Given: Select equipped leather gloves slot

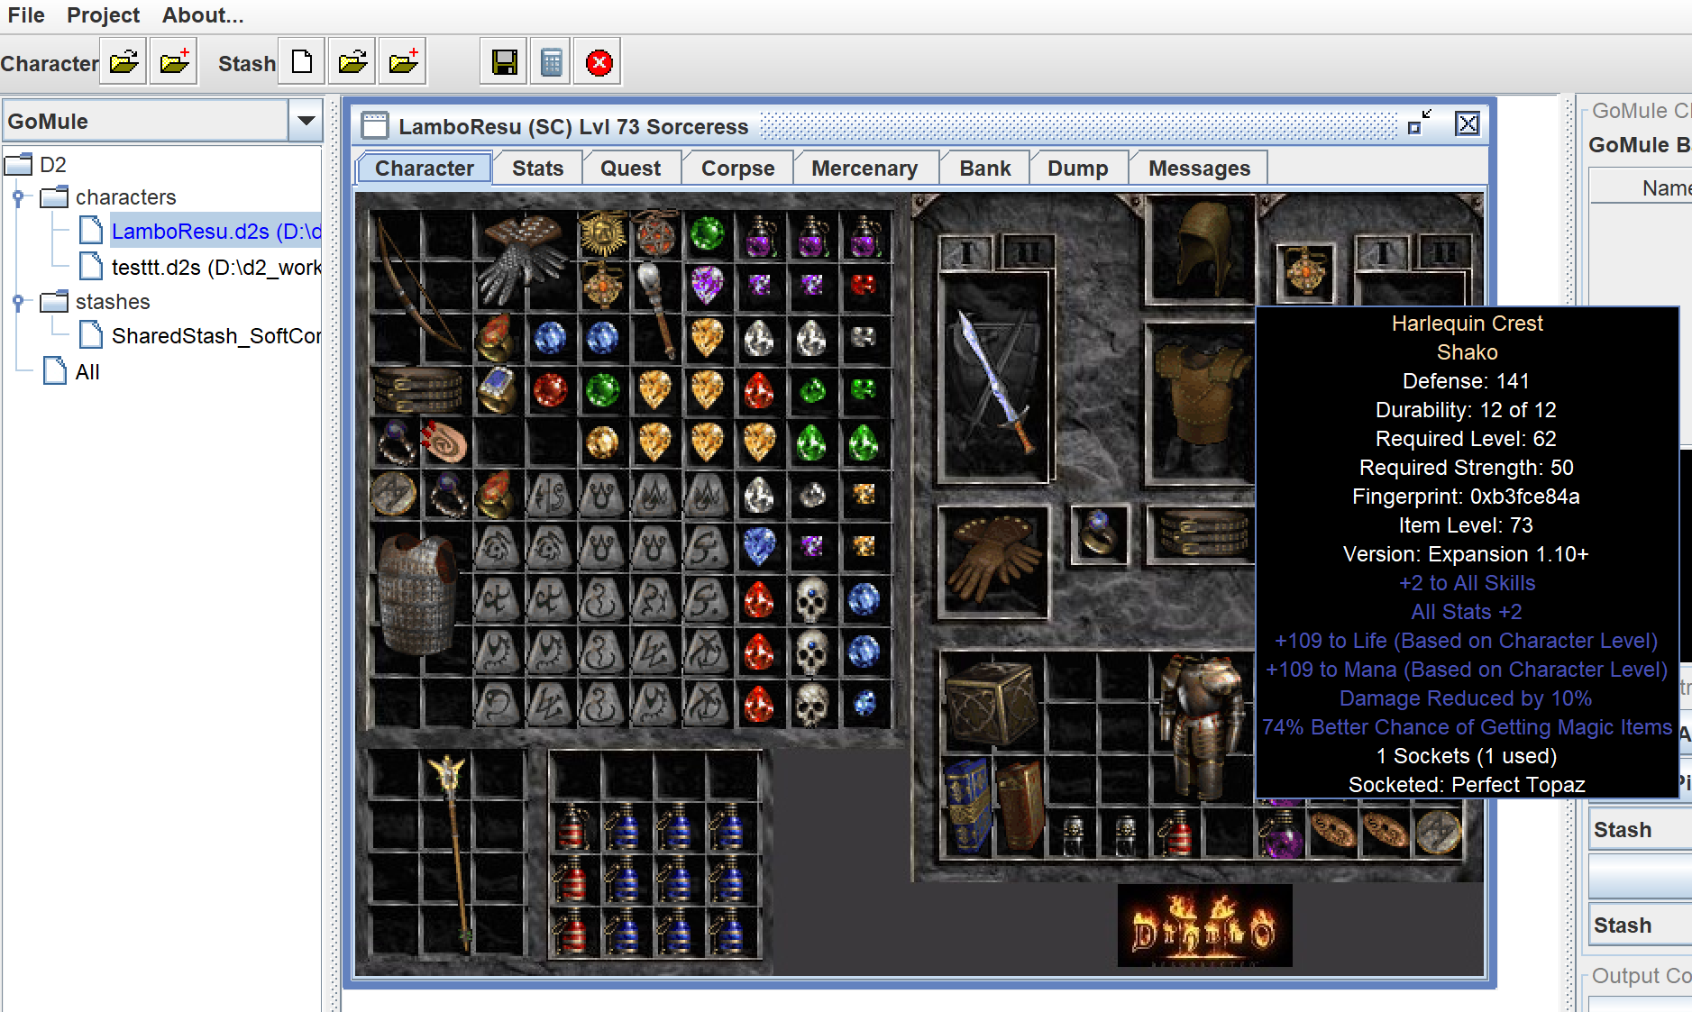Looking at the screenshot, I should 994,561.
